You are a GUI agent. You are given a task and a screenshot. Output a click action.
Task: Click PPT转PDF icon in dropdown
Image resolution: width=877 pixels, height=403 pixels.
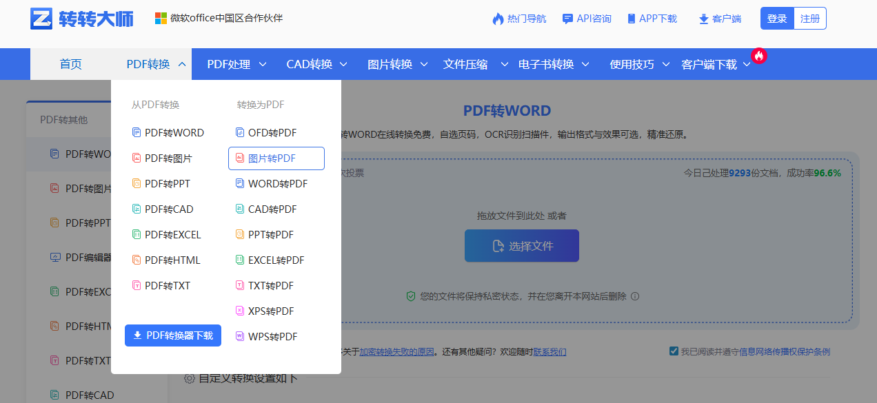(240, 235)
